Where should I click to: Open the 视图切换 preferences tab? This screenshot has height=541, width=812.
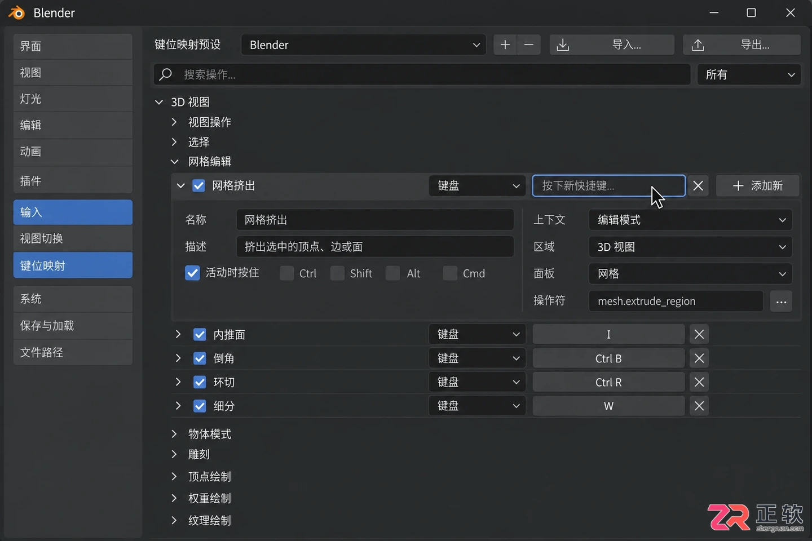pyautogui.click(x=73, y=238)
